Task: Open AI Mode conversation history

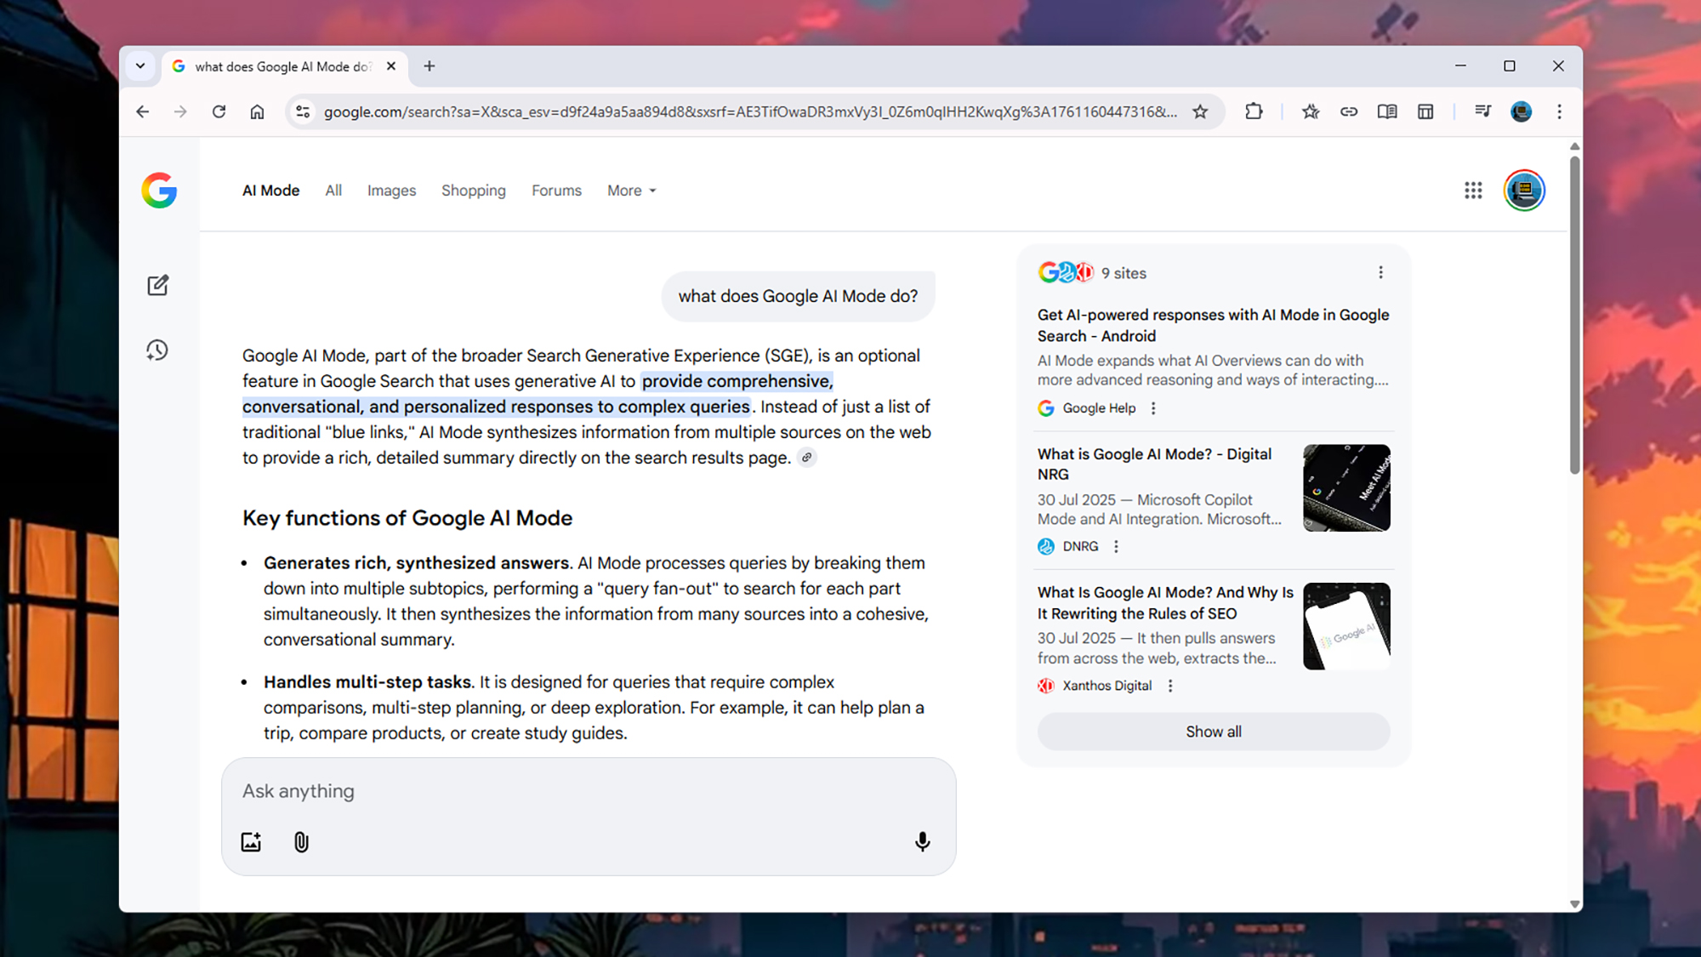Action: click(157, 350)
